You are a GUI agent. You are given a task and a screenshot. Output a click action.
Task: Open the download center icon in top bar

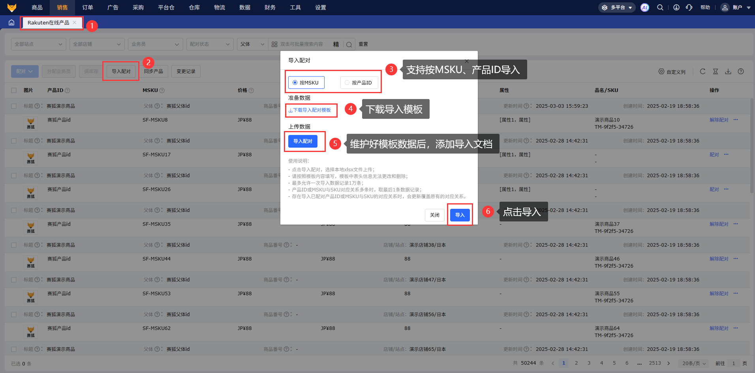click(676, 7)
